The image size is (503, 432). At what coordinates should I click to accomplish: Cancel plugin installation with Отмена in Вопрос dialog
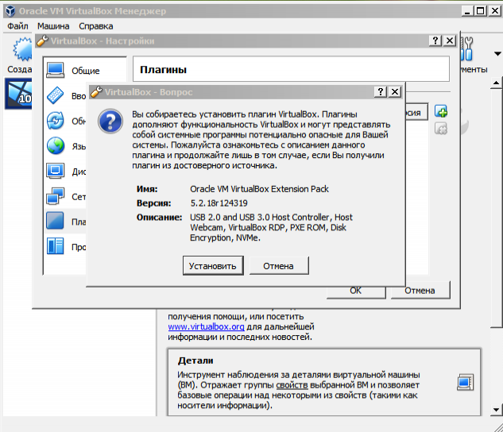coord(279,266)
